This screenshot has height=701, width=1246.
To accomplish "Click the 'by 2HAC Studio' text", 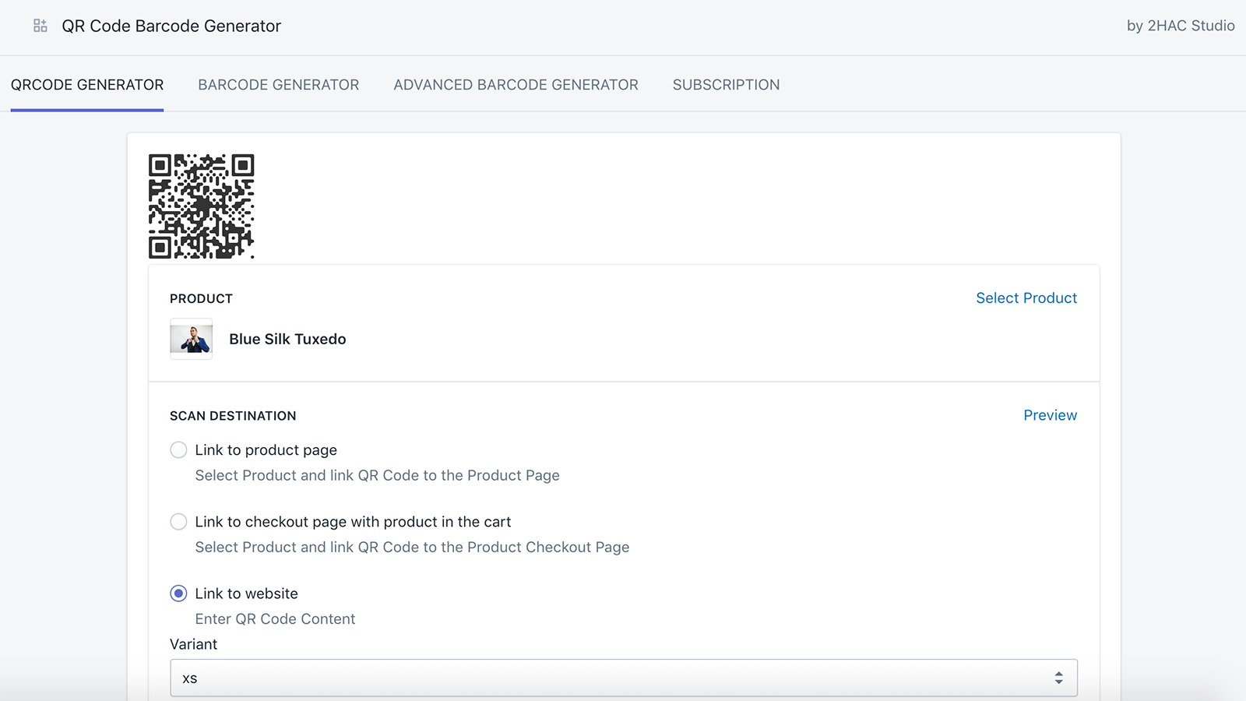I will (x=1181, y=26).
